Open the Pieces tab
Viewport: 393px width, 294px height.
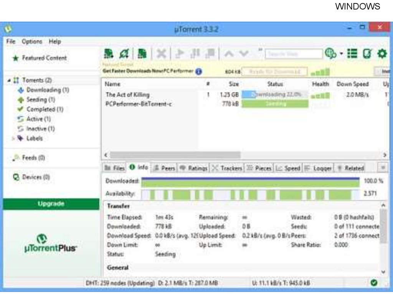pos(259,168)
